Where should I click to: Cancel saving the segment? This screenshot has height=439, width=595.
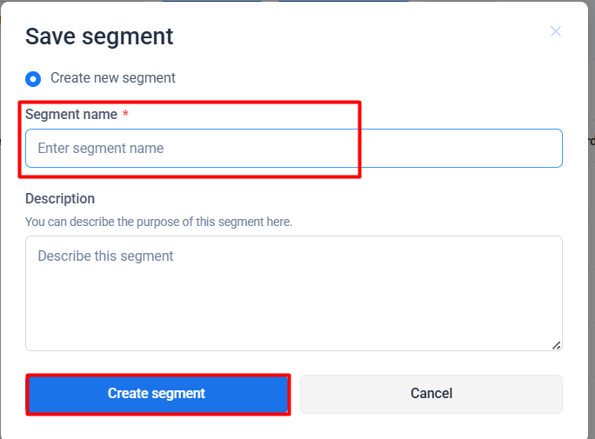(x=431, y=394)
